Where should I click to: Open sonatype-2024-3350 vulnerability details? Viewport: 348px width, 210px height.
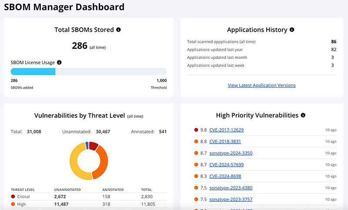(x=231, y=153)
